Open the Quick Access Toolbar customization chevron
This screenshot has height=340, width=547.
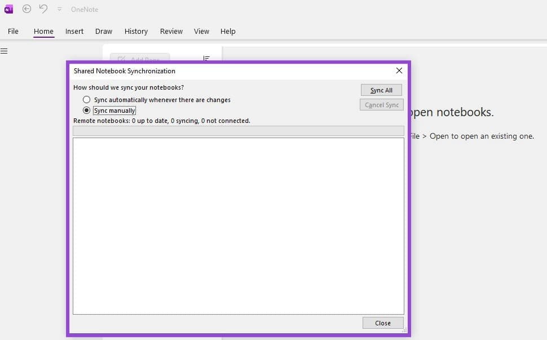[x=59, y=9]
